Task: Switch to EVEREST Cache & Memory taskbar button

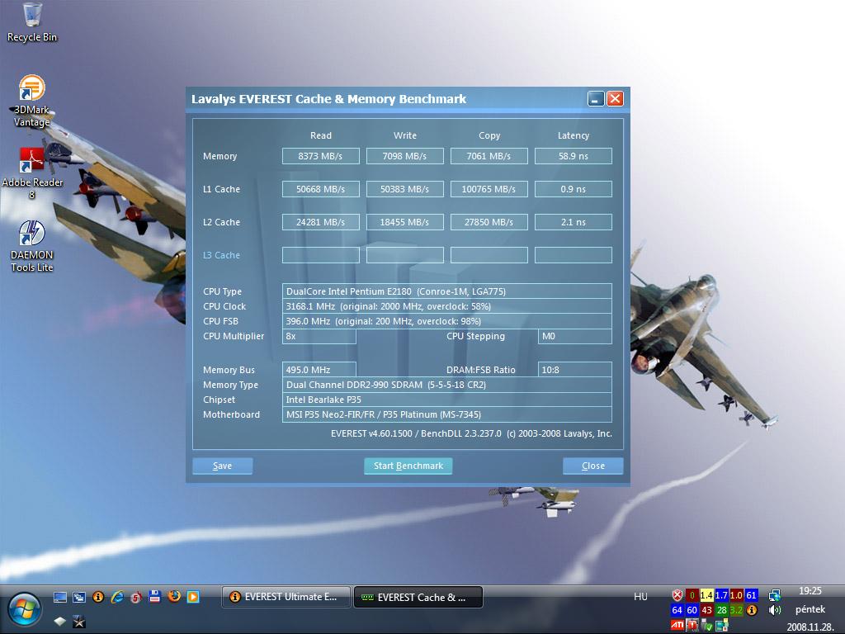Action: point(418,597)
